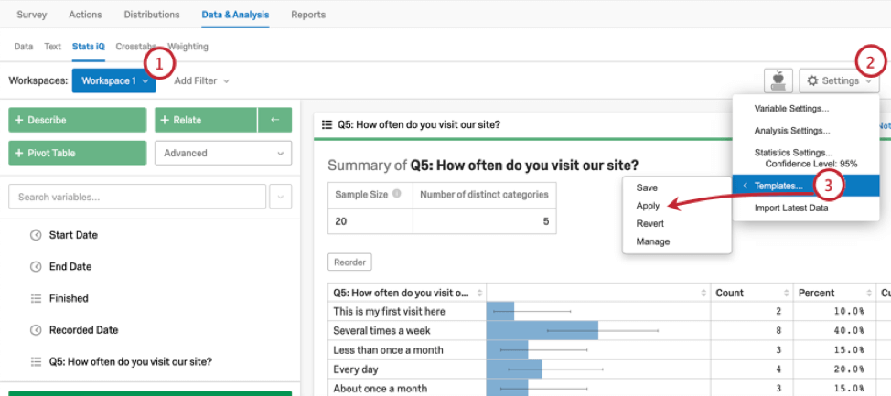This screenshot has height=396, width=891.
Task: Open the Workspace 1 dropdown
Action: (113, 80)
